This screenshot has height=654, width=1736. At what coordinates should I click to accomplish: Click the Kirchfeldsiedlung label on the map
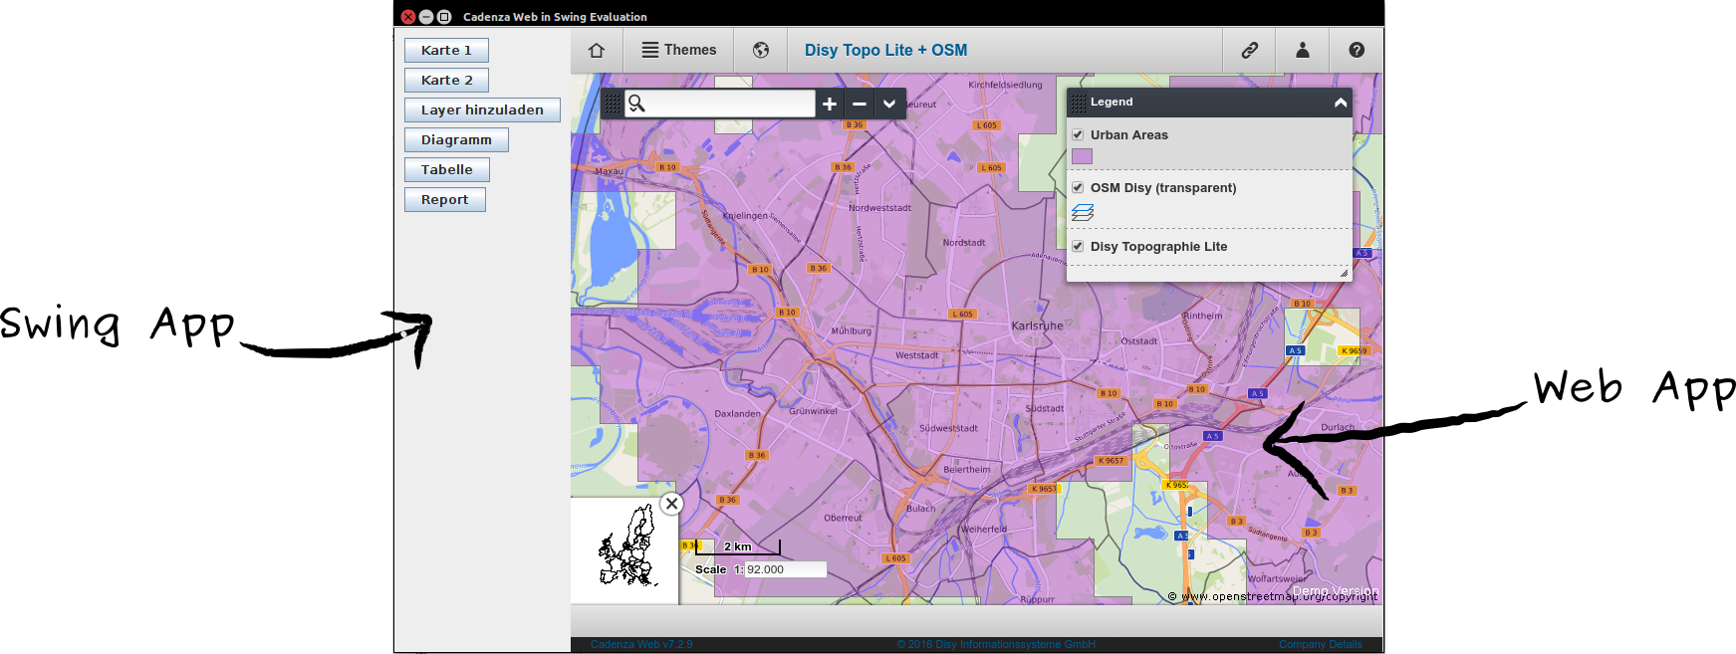click(1005, 85)
